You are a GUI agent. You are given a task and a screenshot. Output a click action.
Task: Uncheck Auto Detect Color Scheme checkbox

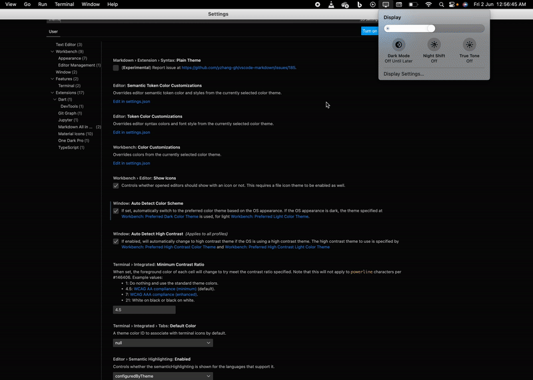[116, 211]
